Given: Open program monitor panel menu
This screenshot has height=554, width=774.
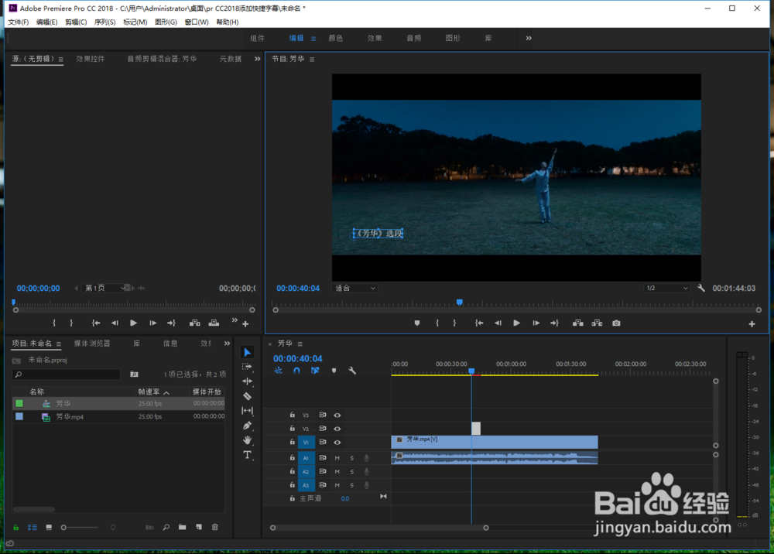Looking at the screenshot, I should point(312,60).
